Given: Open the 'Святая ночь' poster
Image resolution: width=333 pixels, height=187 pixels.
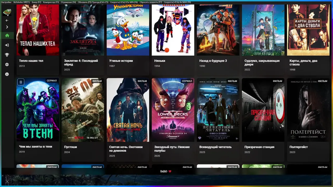Looking at the screenshot, I should 128,110.
